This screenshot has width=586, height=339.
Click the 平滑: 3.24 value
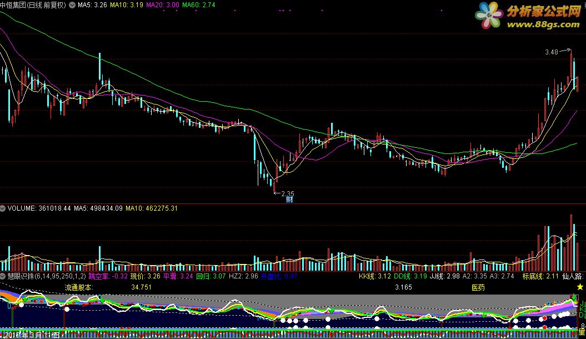coord(178,276)
